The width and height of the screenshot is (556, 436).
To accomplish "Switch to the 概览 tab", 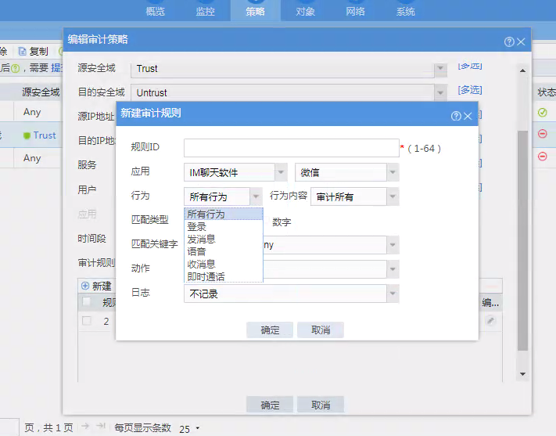I will point(156,12).
